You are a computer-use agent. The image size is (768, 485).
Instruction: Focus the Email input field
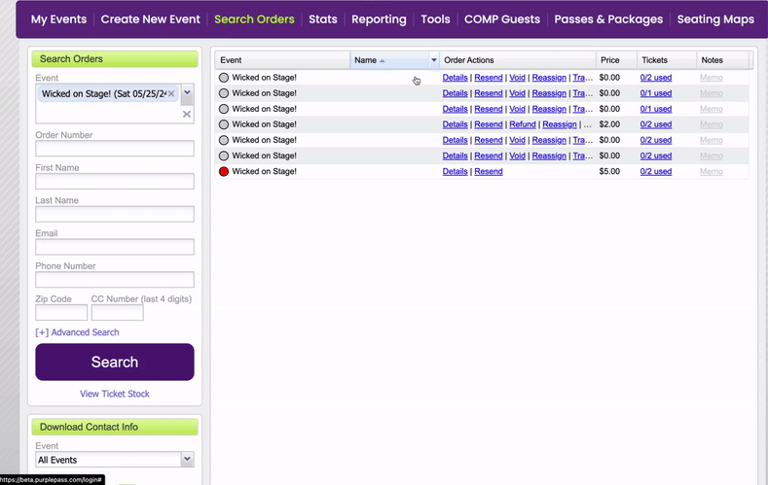coord(115,247)
